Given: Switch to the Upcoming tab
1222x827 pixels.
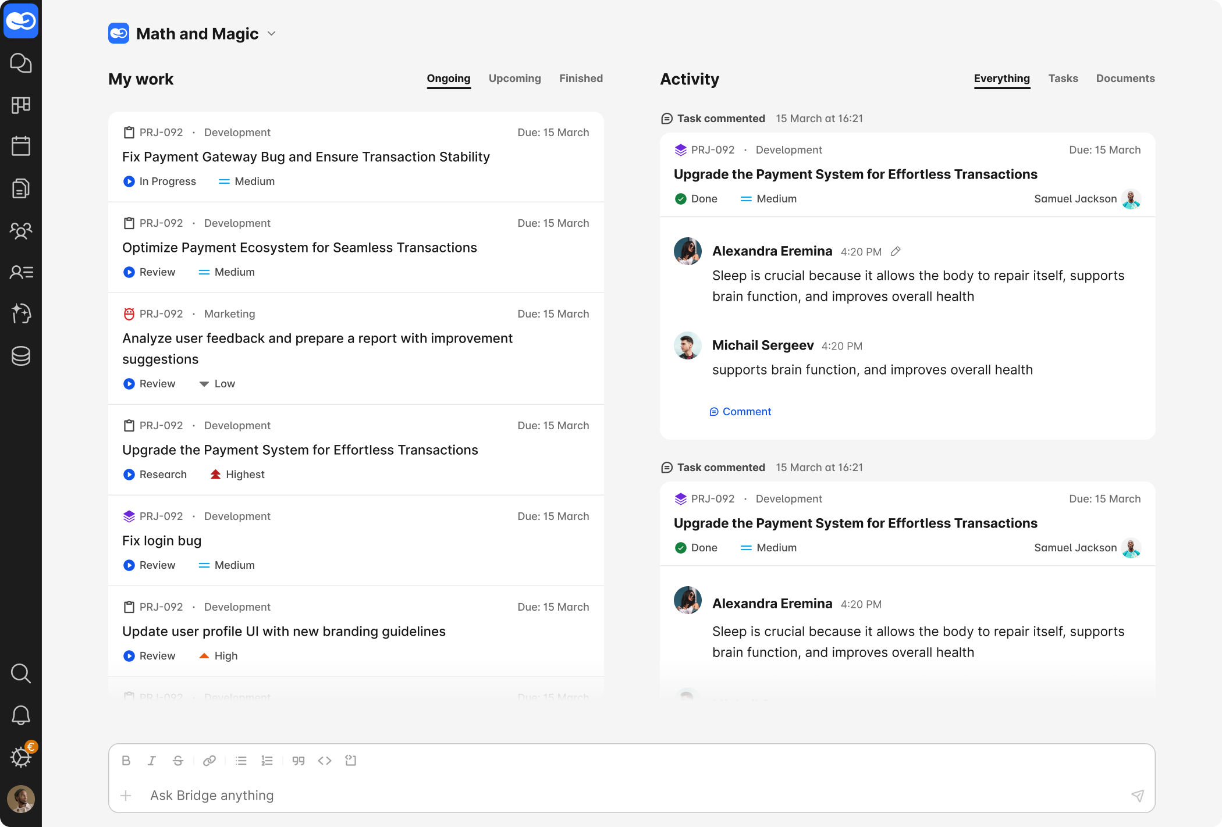Looking at the screenshot, I should pyautogui.click(x=514, y=79).
